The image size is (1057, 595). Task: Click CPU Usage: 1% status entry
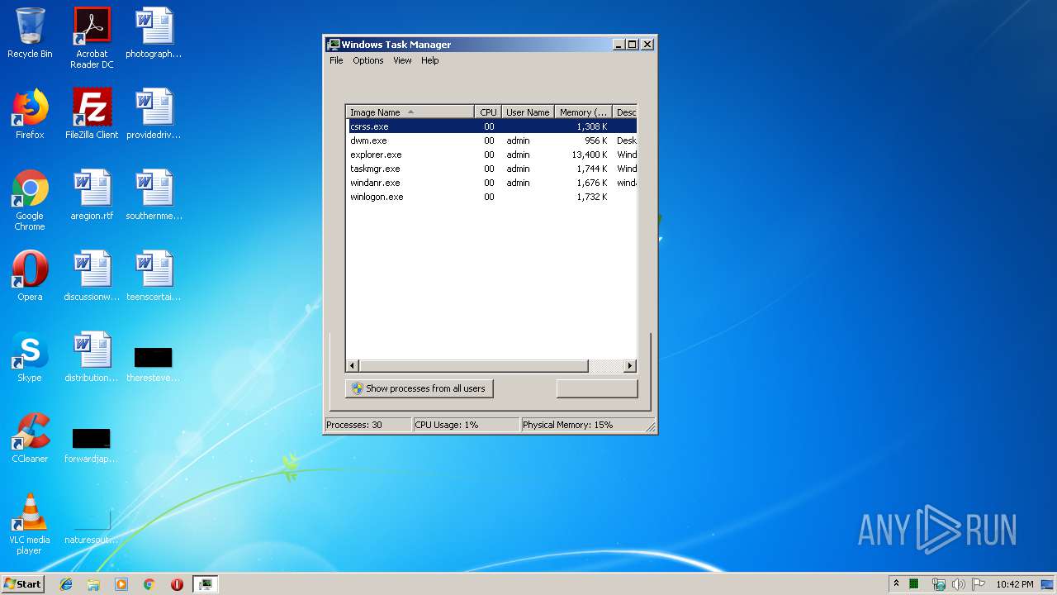click(466, 425)
